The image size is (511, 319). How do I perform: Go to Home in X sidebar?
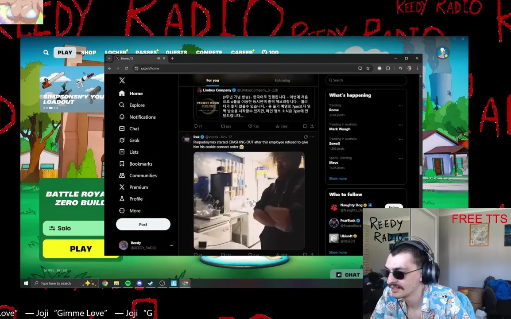131,93
